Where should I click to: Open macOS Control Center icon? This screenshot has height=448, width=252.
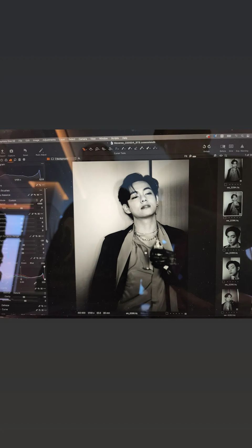pyautogui.click(x=248, y=136)
